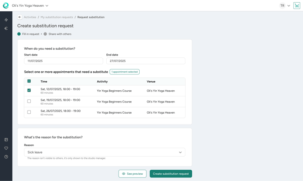303x181 pixels.
Task: Check the Sat, 19/07/2025 appointment
Action: [29, 101]
